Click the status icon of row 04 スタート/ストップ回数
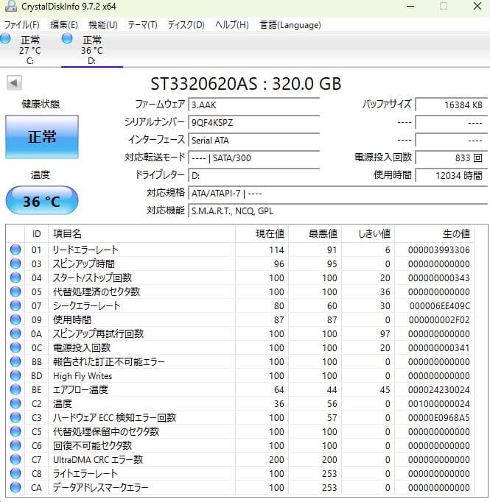The width and height of the screenshot is (490, 502). pyautogui.click(x=15, y=277)
